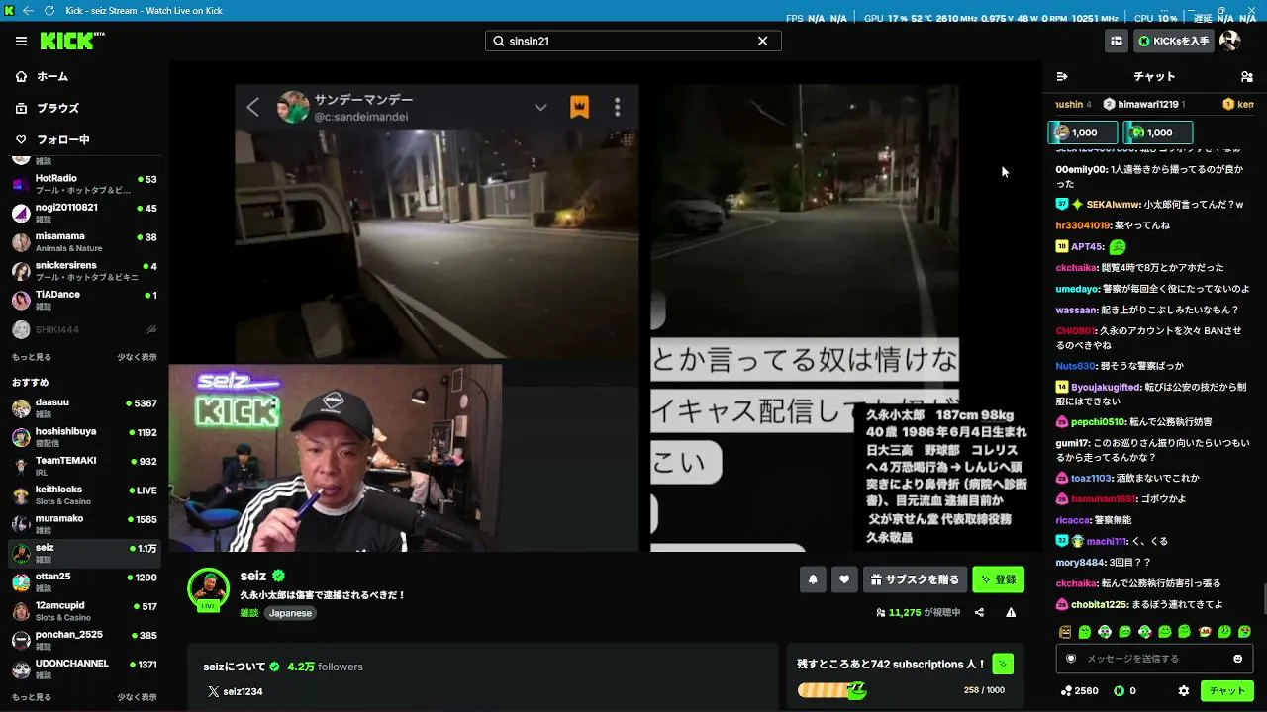Image resolution: width=1267 pixels, height=712 pixels.
Task: Open the ponchan_2525 channel
Action: (x=84, y=640)
